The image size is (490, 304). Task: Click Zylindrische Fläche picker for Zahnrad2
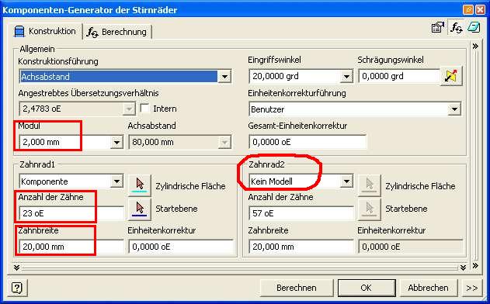pos(370,185)
